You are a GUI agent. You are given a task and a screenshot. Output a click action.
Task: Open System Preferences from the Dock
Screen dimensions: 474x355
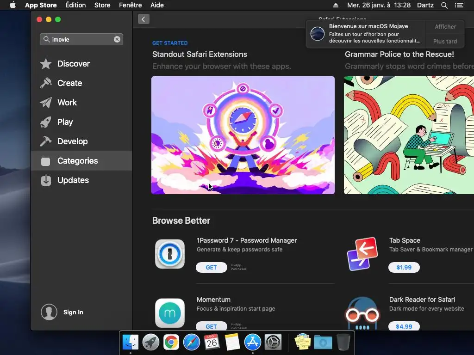273,343
